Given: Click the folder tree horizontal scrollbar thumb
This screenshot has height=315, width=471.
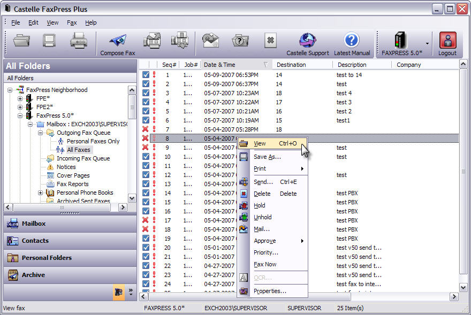Looking at the screenshot, I should point(62,208).
